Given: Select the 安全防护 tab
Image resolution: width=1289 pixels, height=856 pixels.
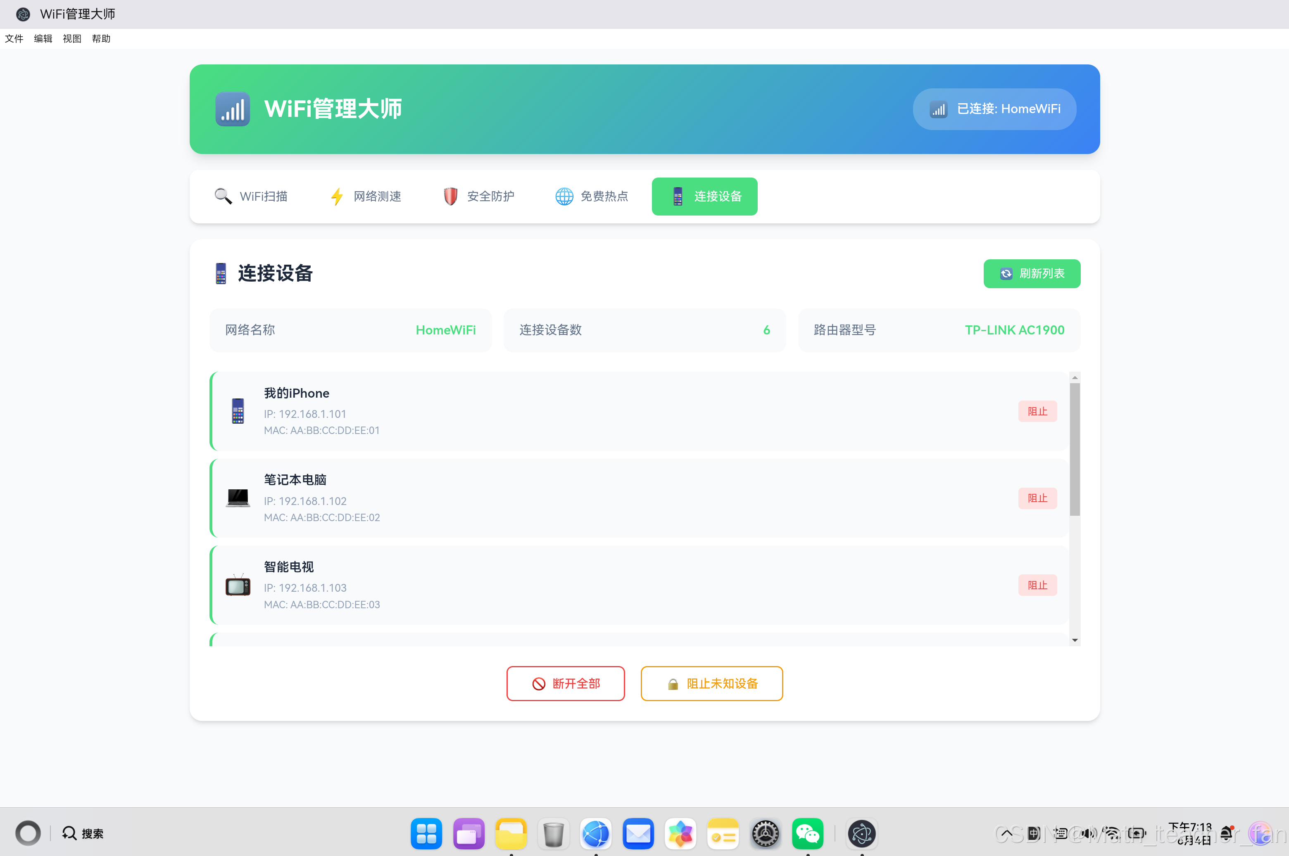Looking at the screenshot, I should (479, 197).
